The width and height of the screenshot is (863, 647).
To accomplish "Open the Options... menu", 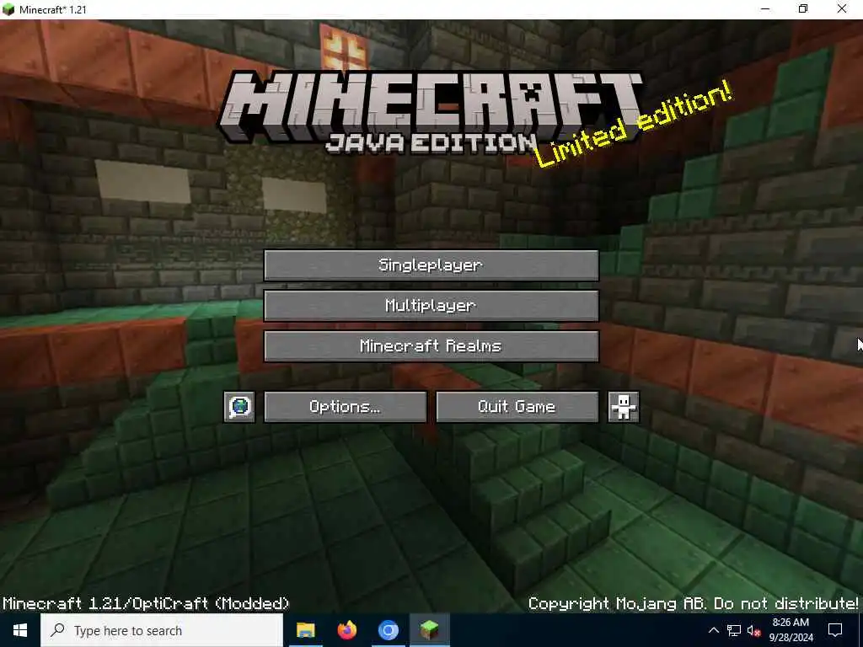I will click(345, 407).
